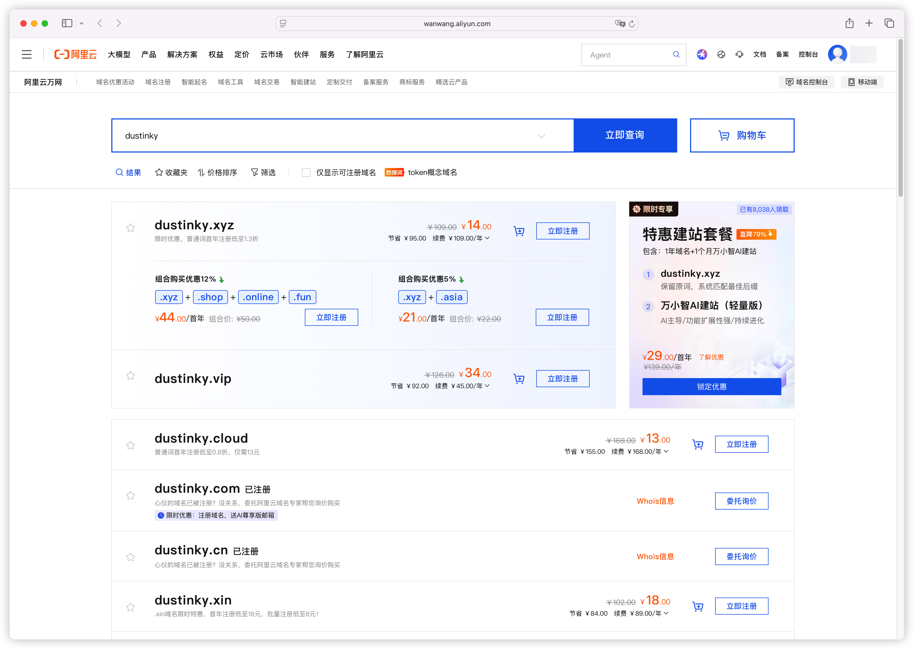Favorite dustinky.cloud with star
The height and width of the screenshot is (649, 914).
(x=131, y=445)
